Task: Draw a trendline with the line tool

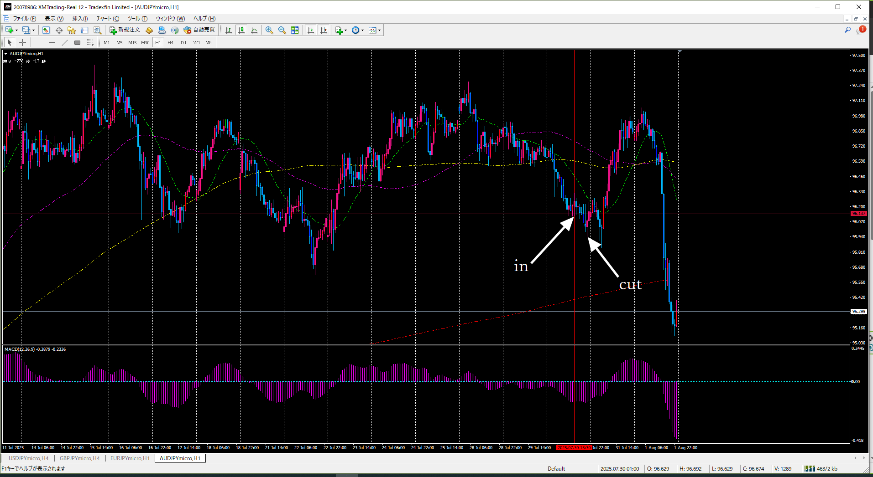Action: [x=64, y=42]
